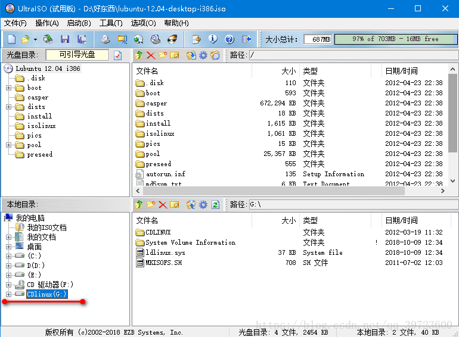
Task: Open the 启动(B) menu
Action: click(79, 23)
